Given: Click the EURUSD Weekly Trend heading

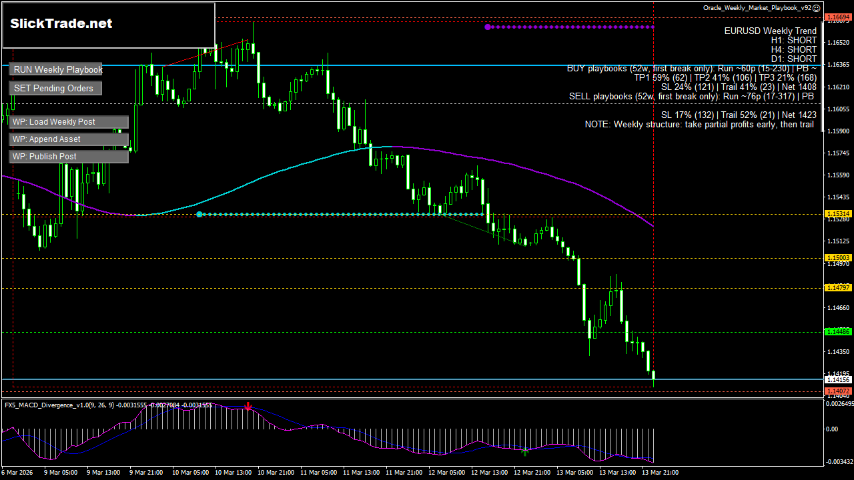Looking at the screenshot, I should click(x=770, y=31).
